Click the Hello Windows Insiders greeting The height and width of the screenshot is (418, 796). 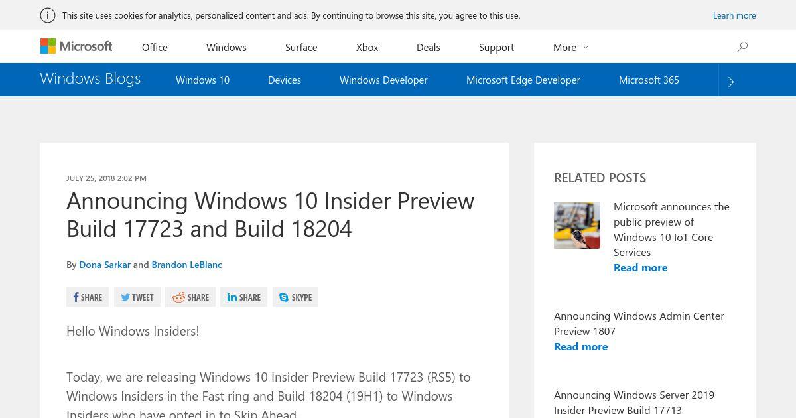pyautogui.click(x=133, y=331)
